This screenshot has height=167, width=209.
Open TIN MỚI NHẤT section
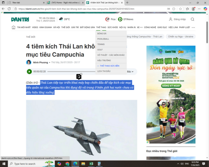(24, 27)
